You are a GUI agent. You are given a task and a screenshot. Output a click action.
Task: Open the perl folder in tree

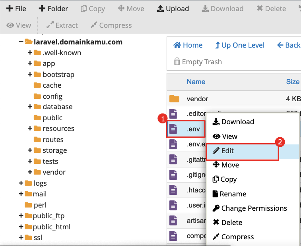pyautogui.click(x=36, y=205)
